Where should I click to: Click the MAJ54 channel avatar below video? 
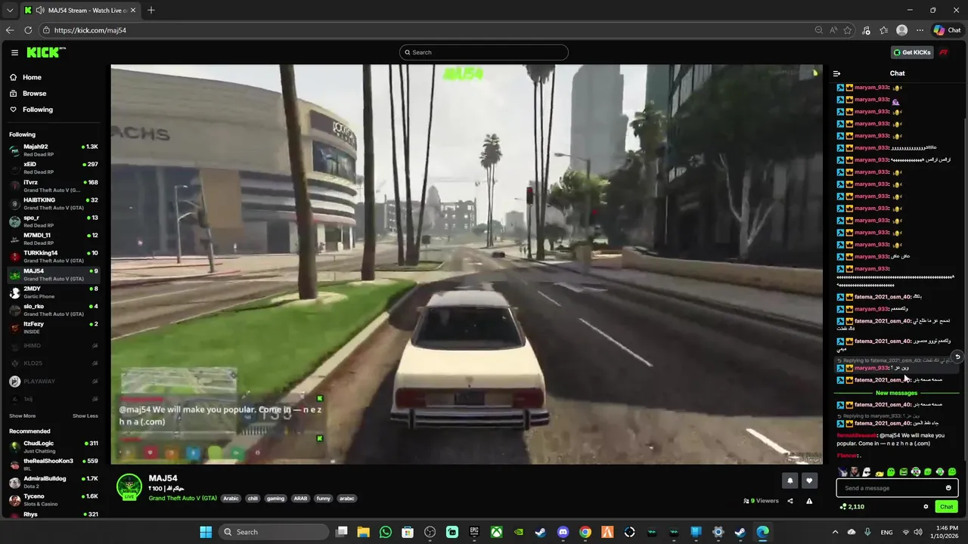tap(129, 487)
